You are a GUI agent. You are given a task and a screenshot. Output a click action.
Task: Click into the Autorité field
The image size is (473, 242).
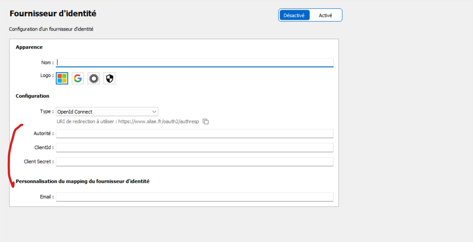click(x=195, y=133)
